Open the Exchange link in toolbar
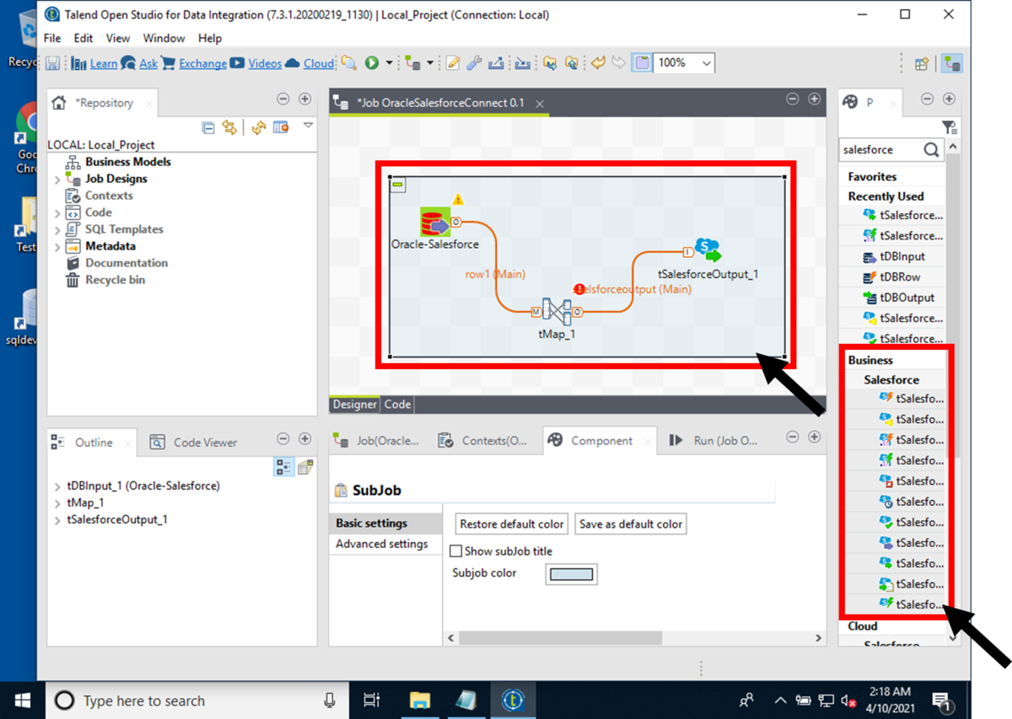 click(x=202, y=63)
